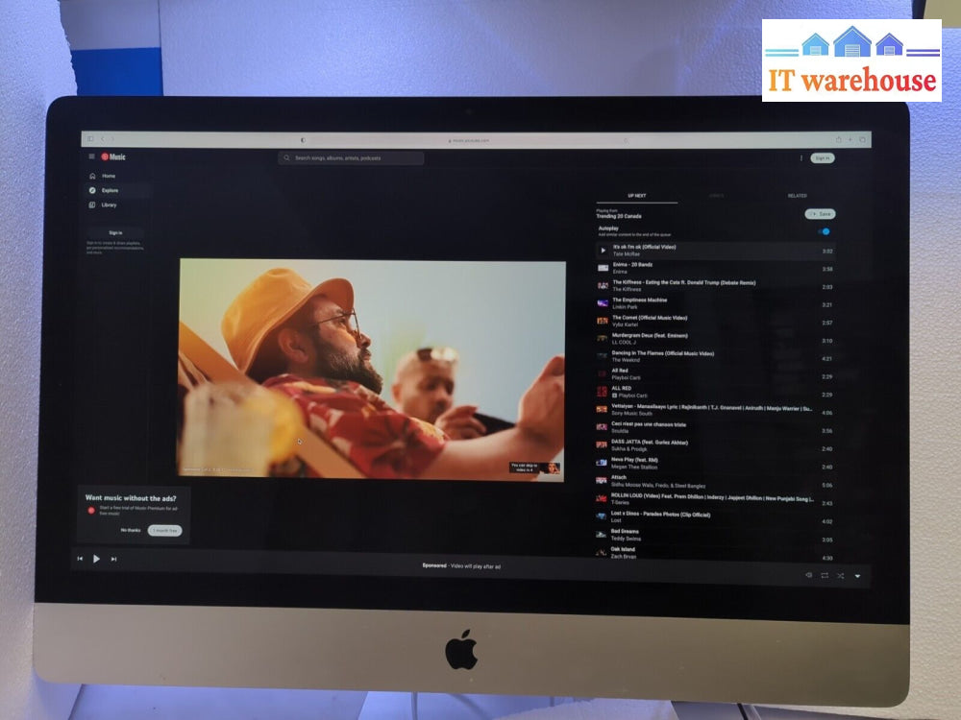
Task: Click the volume icon in player bar
Action: point(808,575)
